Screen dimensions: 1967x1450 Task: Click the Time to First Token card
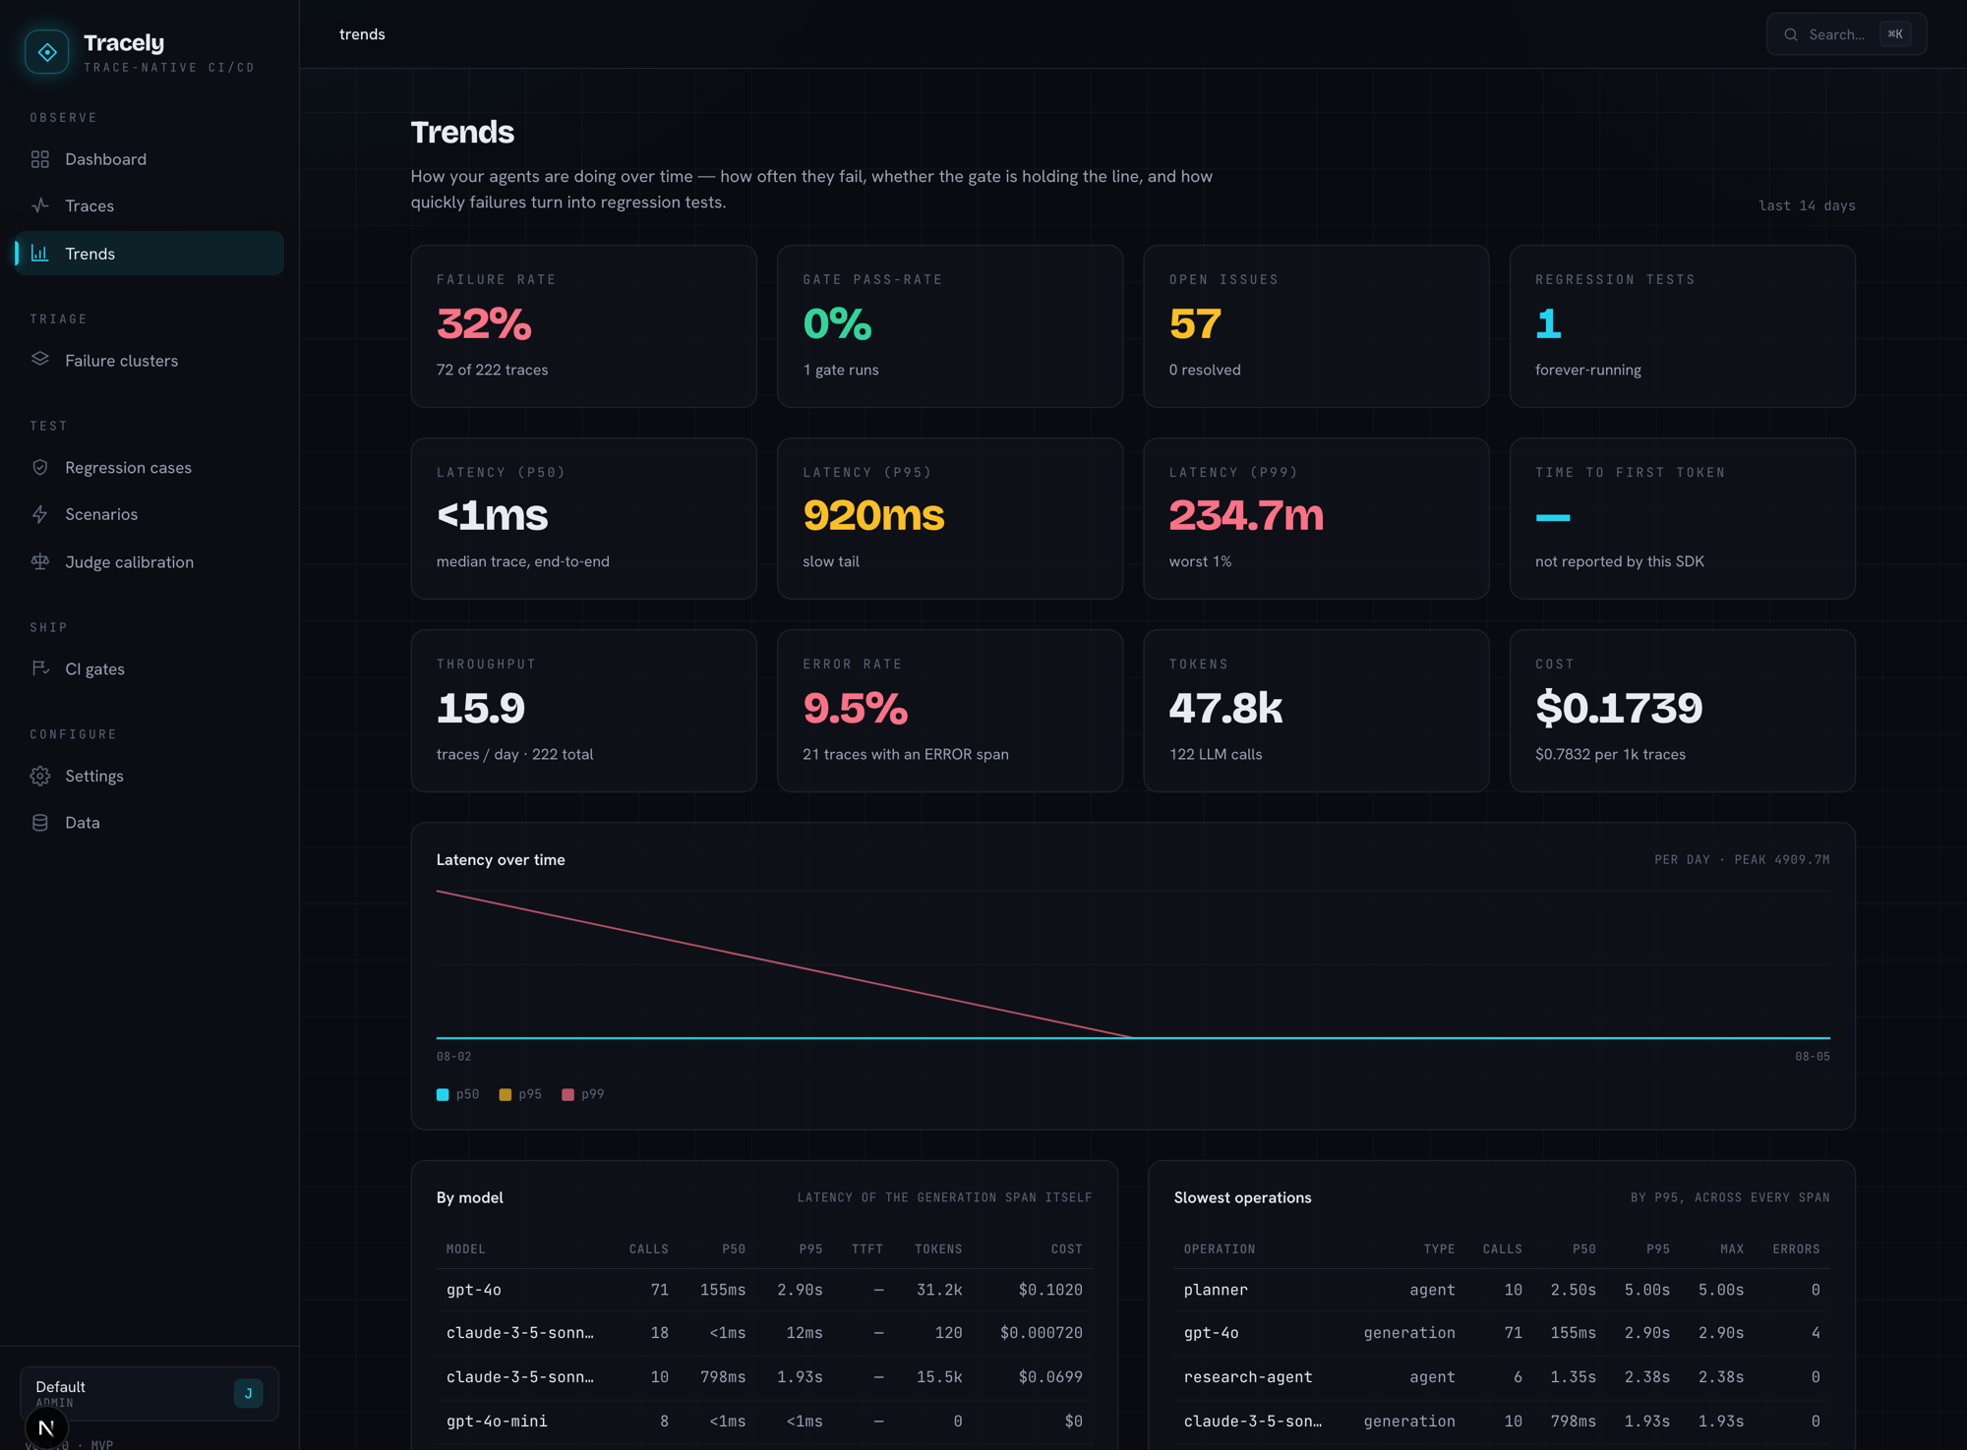click(1683, 518)
